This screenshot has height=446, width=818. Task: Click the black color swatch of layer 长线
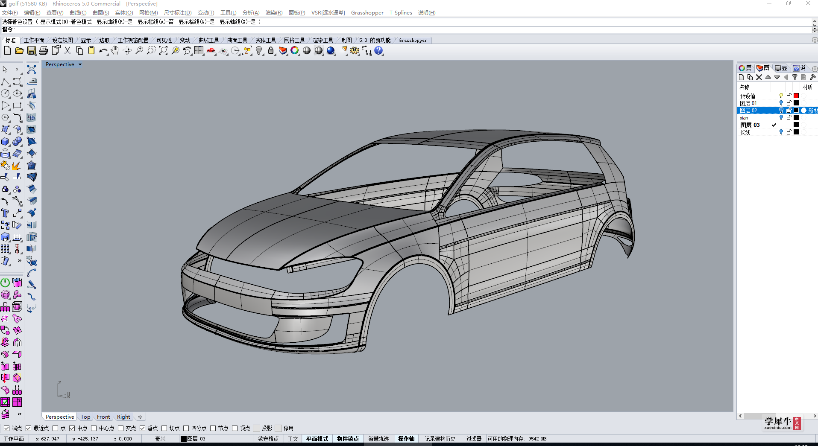pos(796,132)
